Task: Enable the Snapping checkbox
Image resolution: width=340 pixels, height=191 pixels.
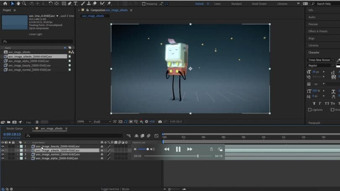Action: (144, 4)
